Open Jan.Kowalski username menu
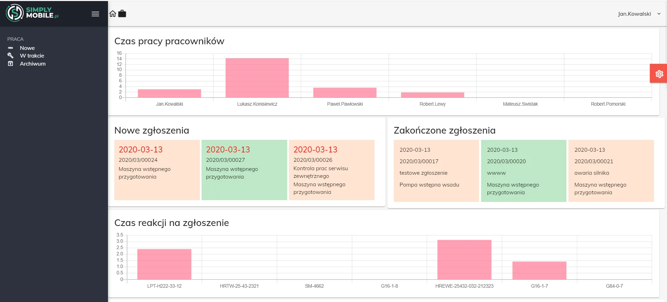 (634, 14)
